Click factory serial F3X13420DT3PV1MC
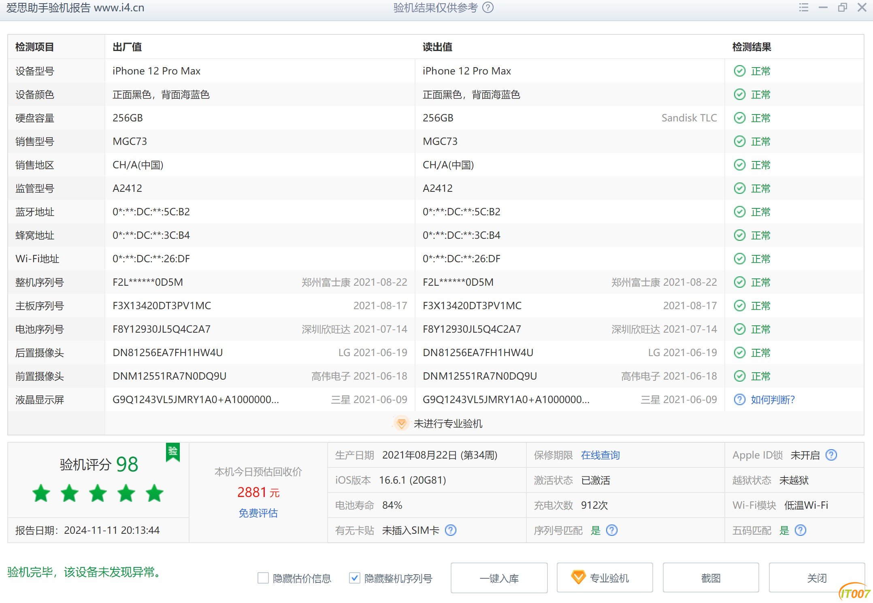The height and width of the screenshot is (603, 873). tap(162, 306)
